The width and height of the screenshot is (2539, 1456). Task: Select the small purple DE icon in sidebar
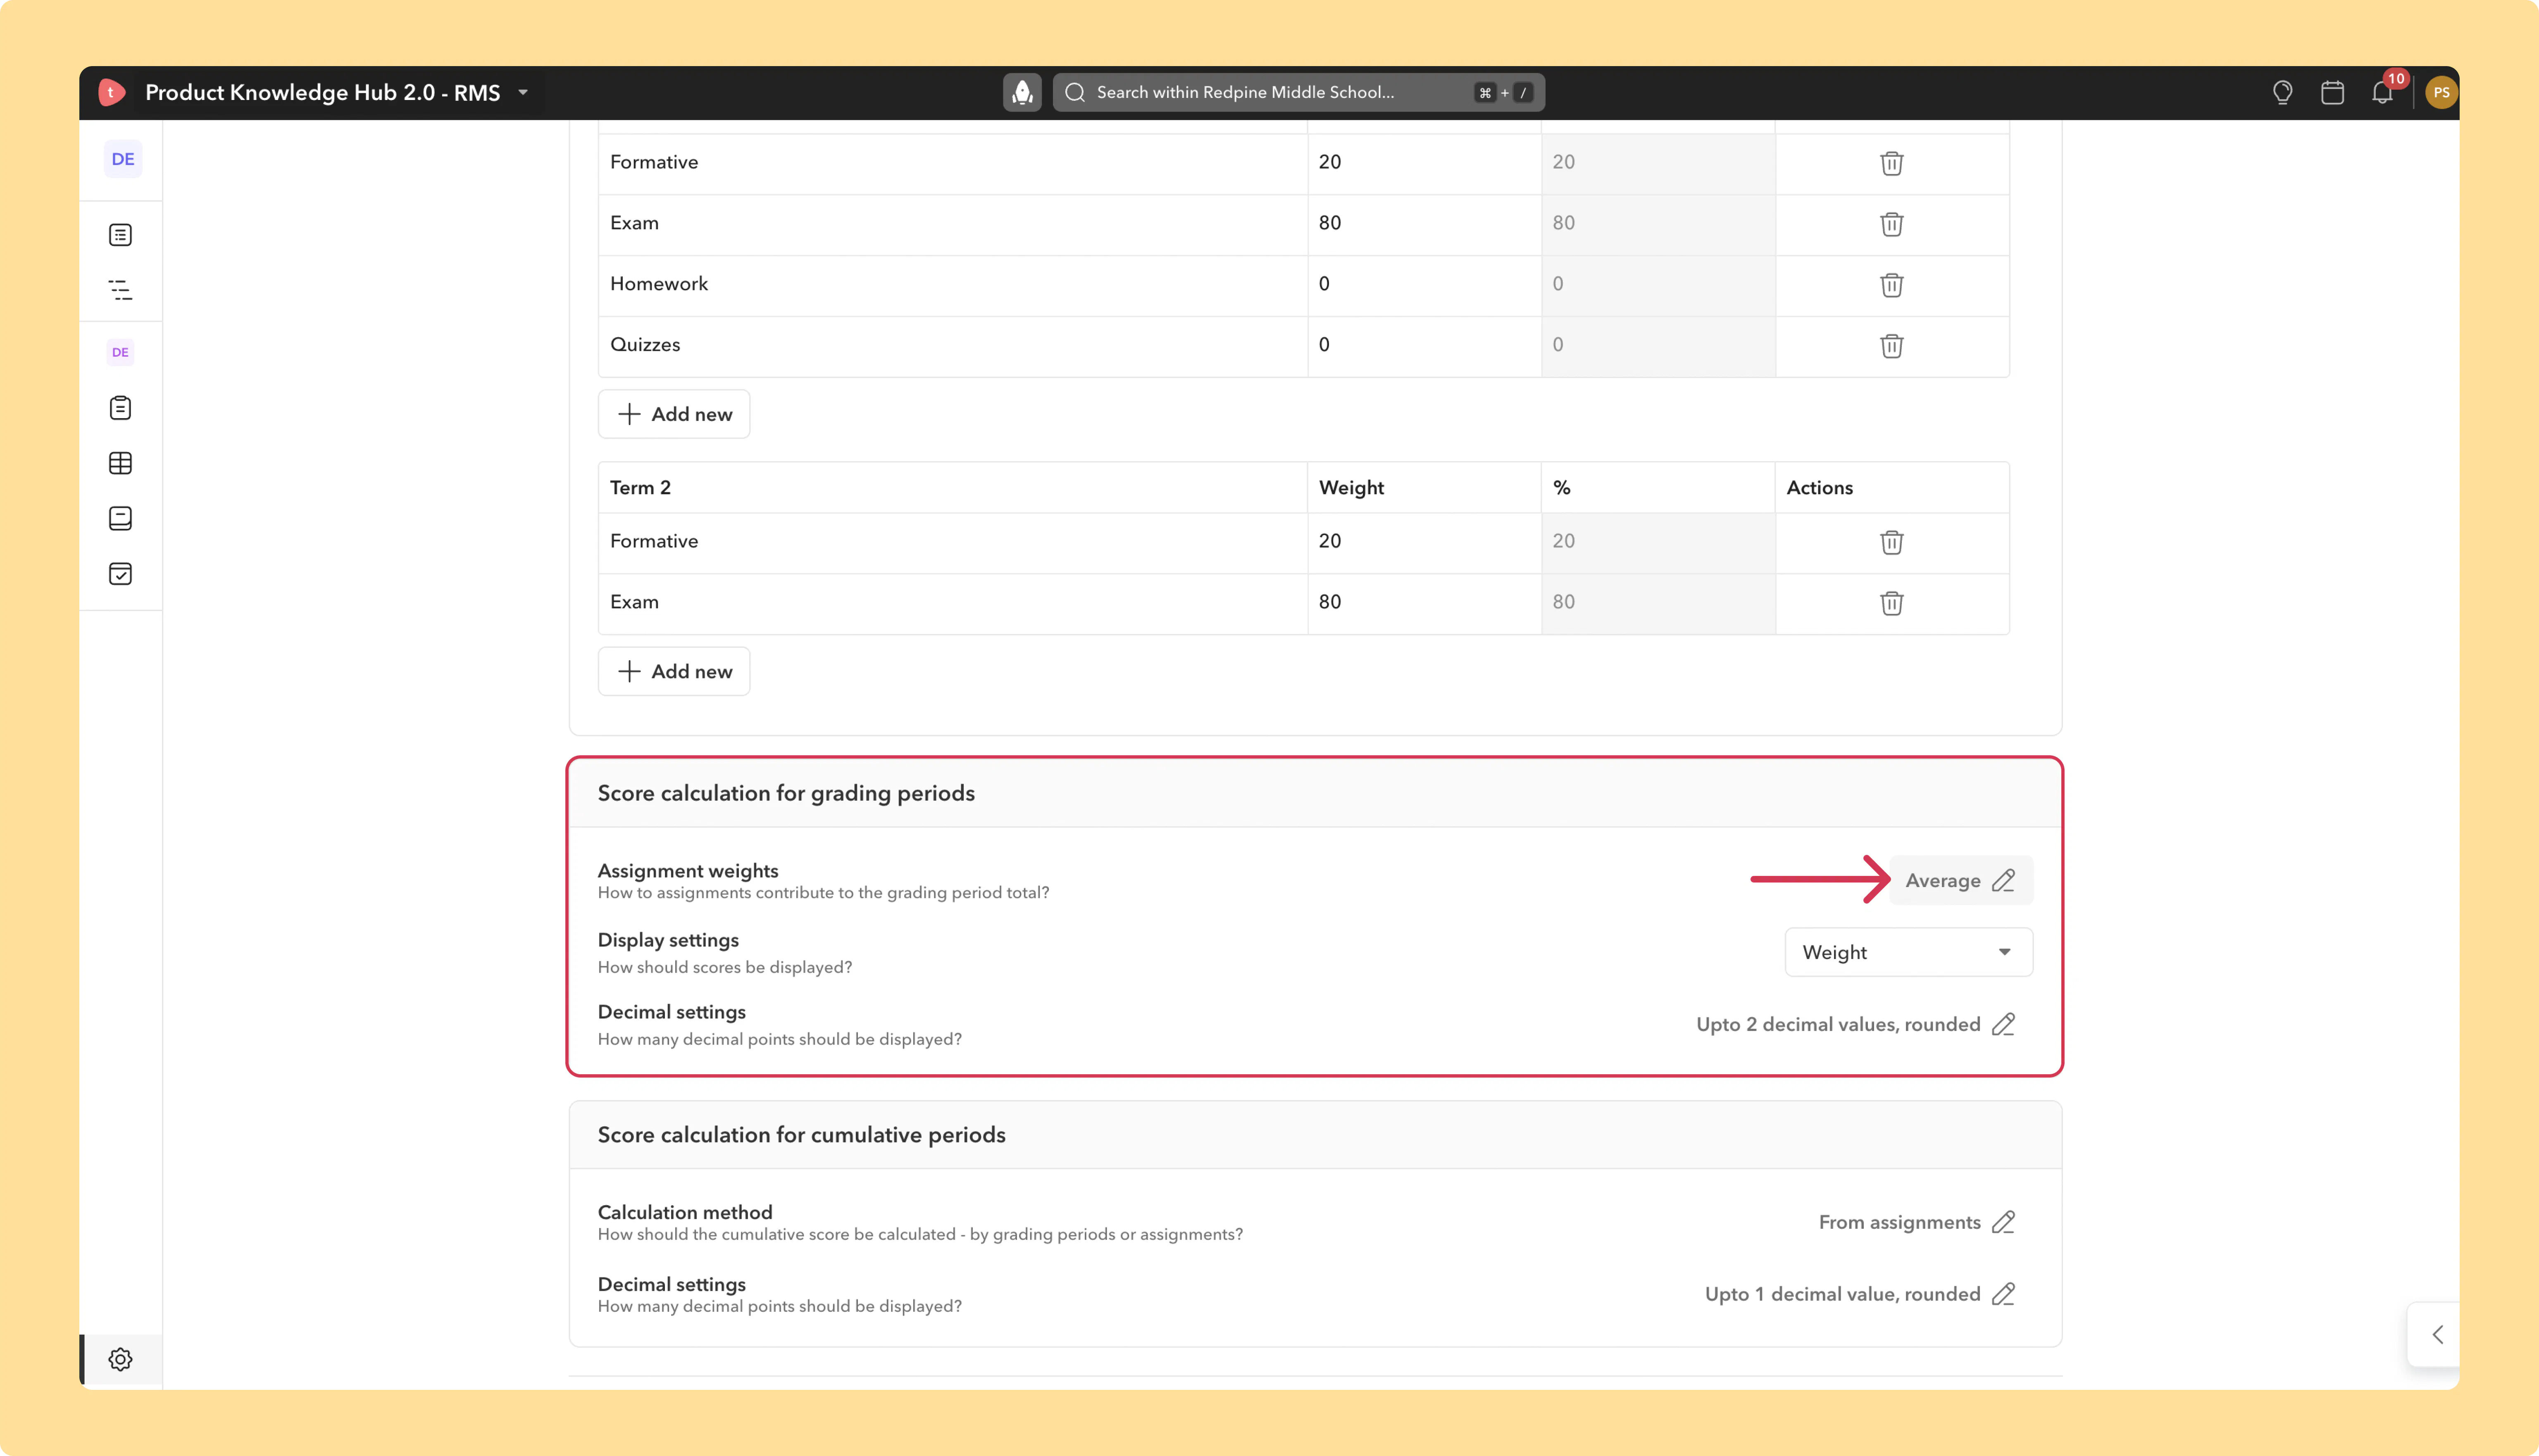tap(120, 352)
